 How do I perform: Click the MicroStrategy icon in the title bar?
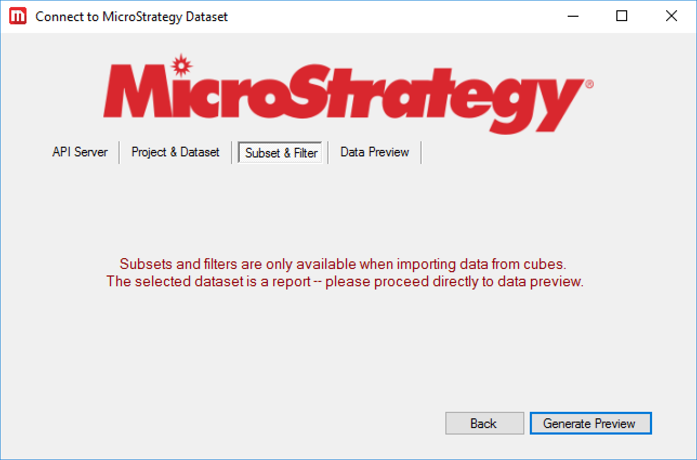click(18, 16)
